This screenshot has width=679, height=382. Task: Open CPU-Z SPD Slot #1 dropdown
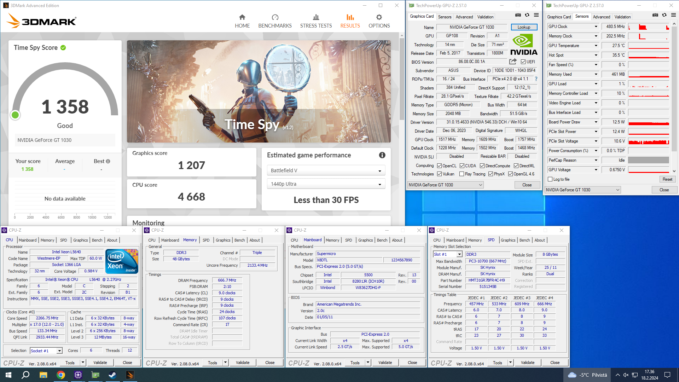[448, 254]
